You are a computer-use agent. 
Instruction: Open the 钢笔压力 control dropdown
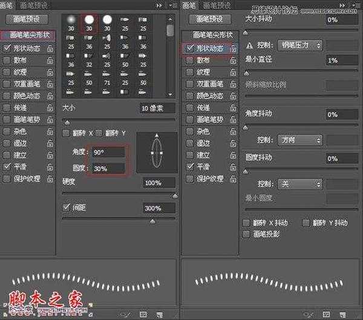301,45
